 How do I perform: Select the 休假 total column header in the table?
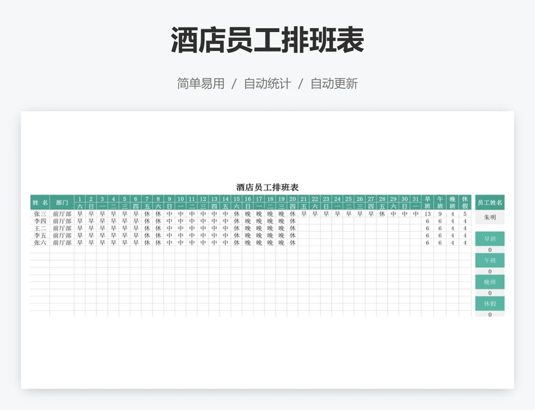tap(465, 203)
